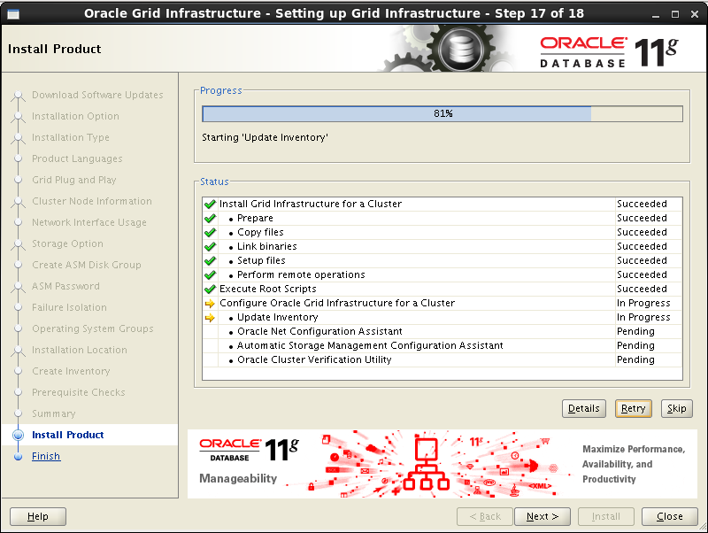The width and height of the screenshot is (708, 533).
Task: Close the installer using Close button
Action: pos(669,516)
